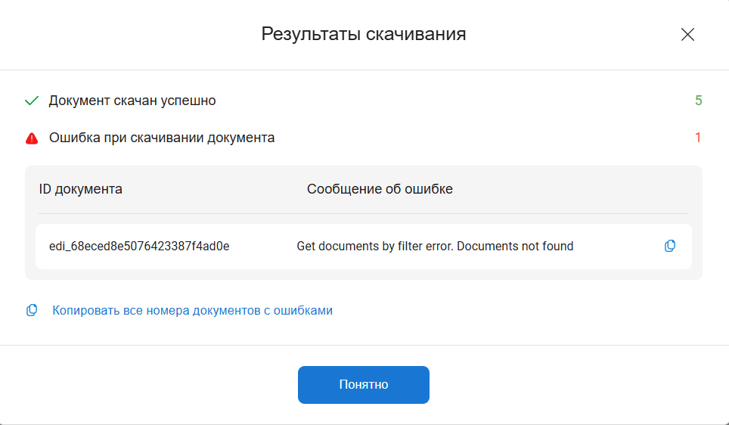Viewport: 729px width, 425px height.
Task: Click the 'Документ скачан успешно' status label
Action: [x=132, y=101]
